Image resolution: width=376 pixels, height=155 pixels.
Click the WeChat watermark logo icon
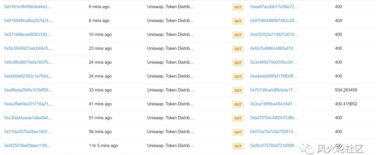click(x=309, y=148)
